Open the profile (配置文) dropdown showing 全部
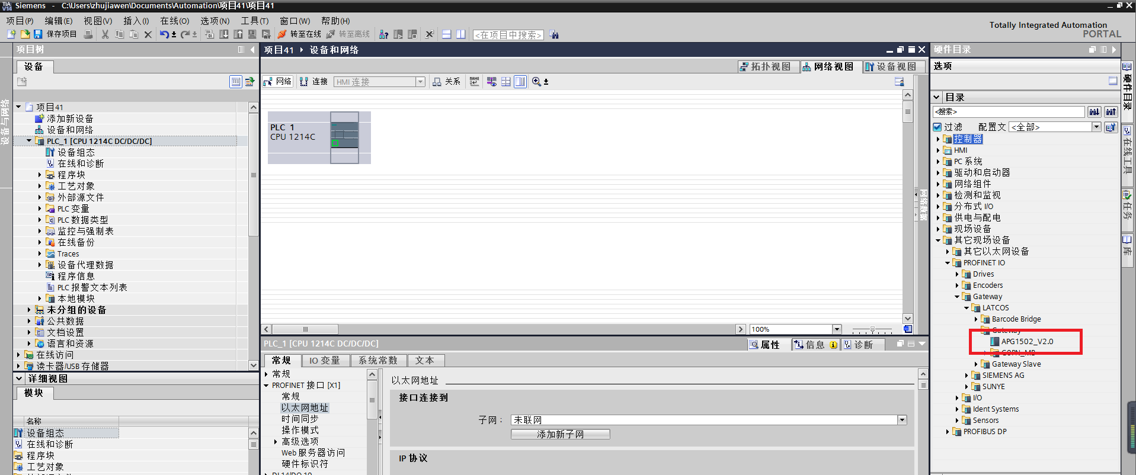The height and width of the screenshot is (475, 1136). (1096, 127)
